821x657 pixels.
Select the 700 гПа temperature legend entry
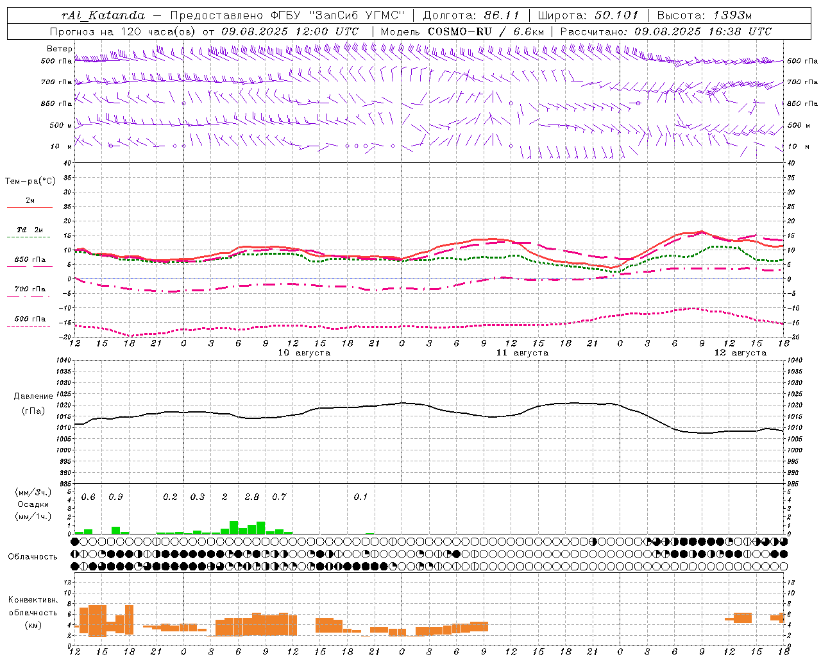[30, 289]
